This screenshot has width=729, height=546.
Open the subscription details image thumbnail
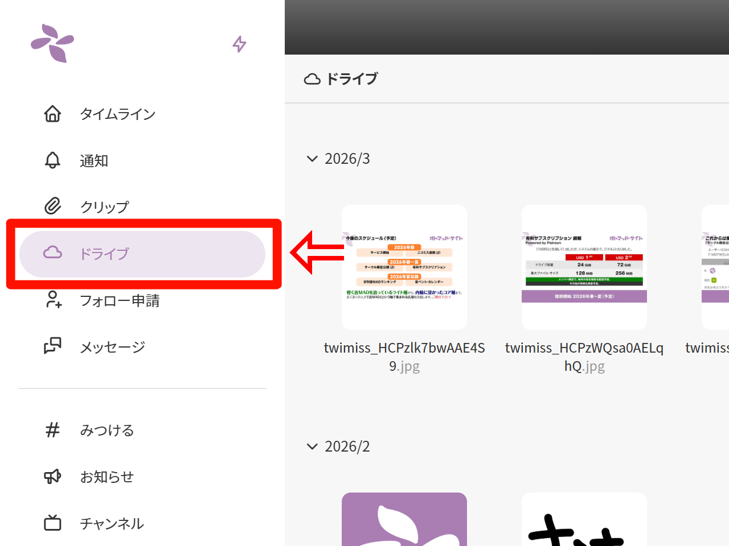click(x=584, y=267)
